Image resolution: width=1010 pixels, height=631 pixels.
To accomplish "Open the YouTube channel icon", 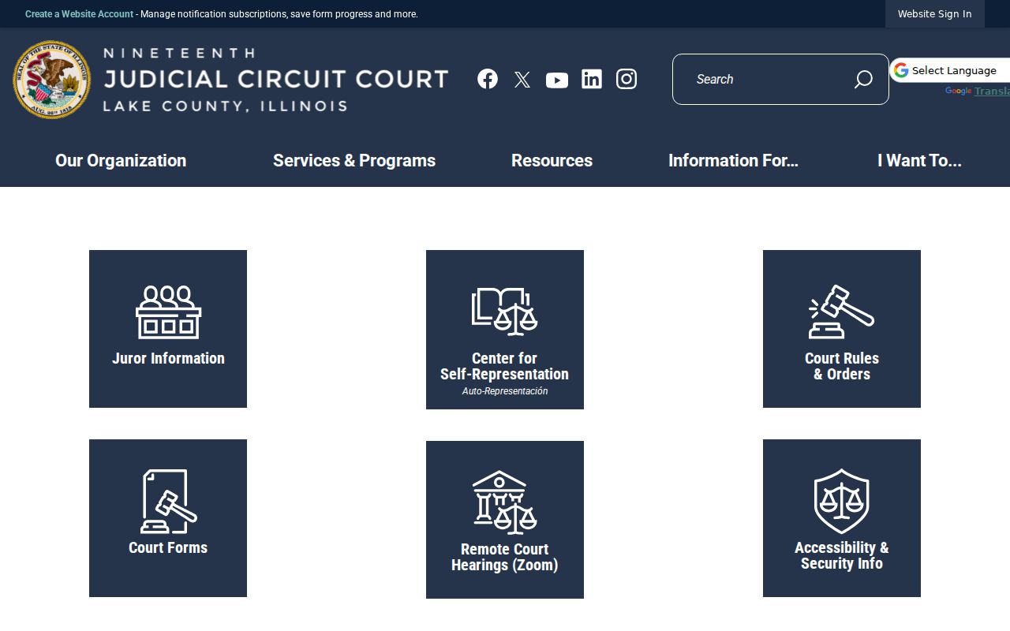I will 557,80.
